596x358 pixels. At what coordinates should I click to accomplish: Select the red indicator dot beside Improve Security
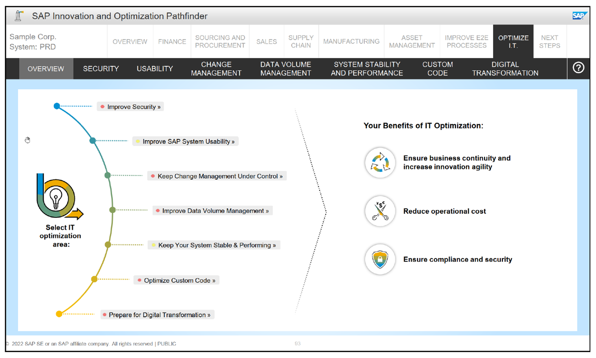pos(102,106)
